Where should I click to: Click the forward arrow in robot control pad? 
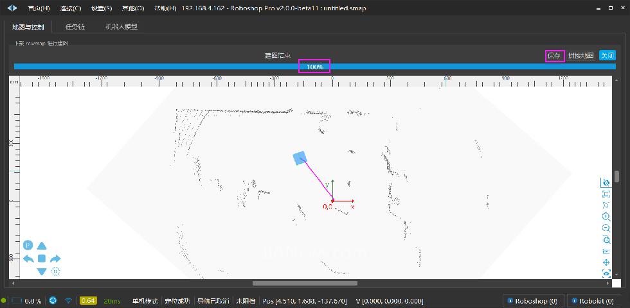point(42,246)
